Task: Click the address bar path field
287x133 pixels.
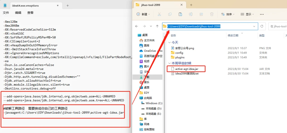Action: [210, 26]
